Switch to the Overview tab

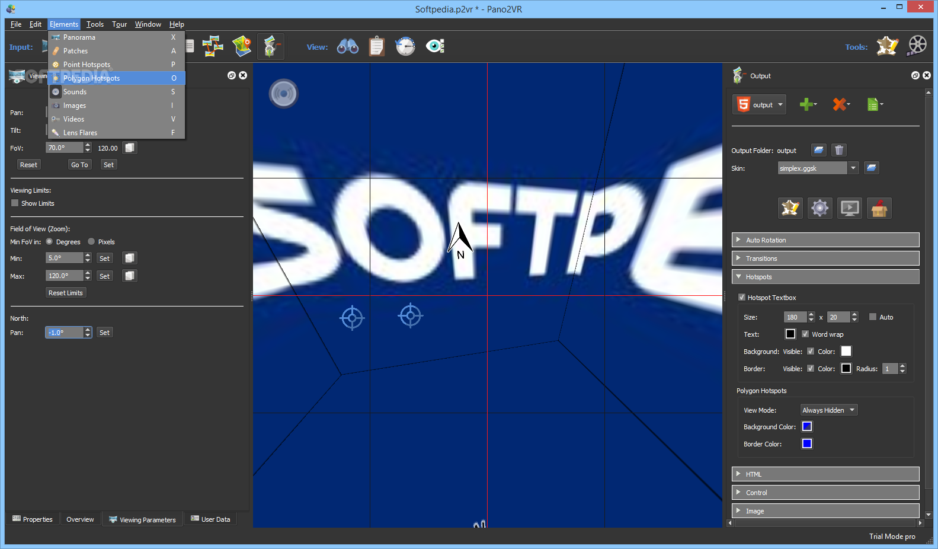coord(80,519)
